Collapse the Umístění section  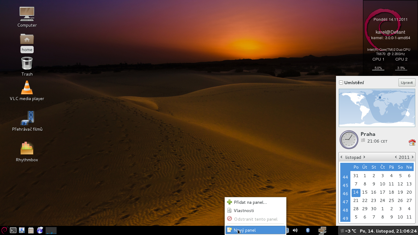tap(341, 83)
